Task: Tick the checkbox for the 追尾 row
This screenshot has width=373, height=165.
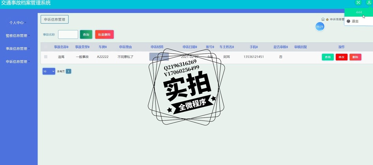Action: 46,57
